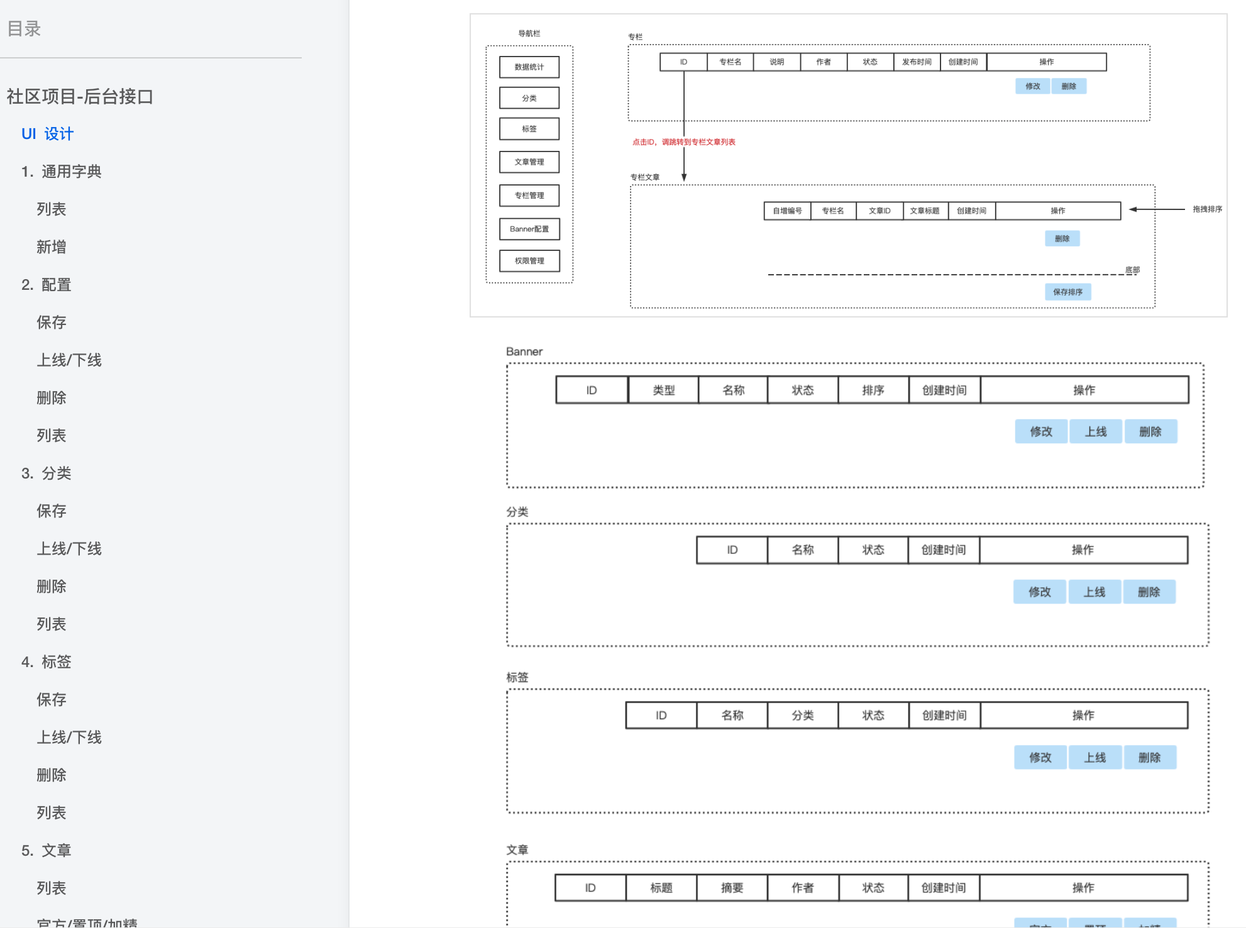Click the 摘要 column header in the 文章 table
The height and width of the screenshot is (928, 1246).
(x=732, y=888)
